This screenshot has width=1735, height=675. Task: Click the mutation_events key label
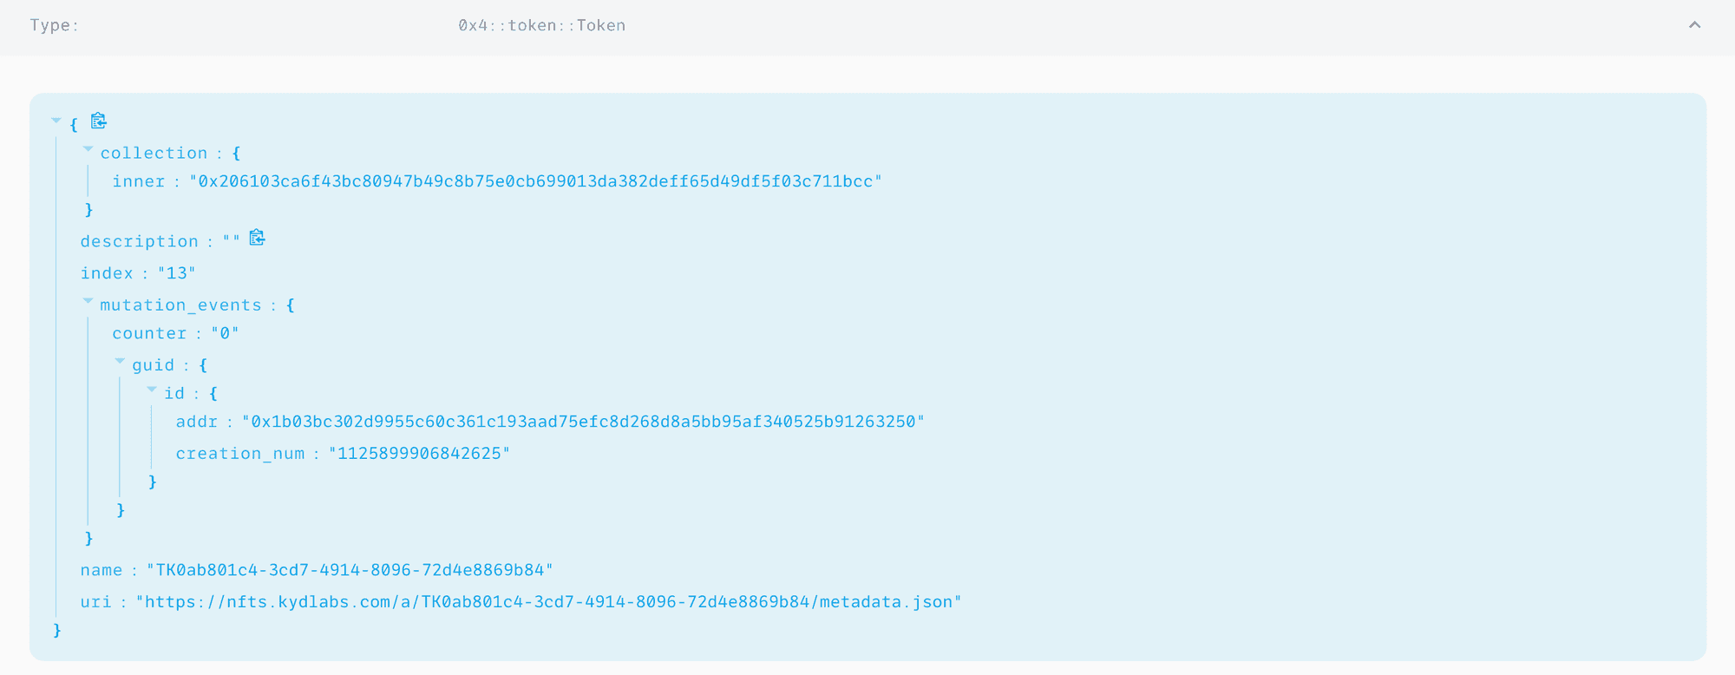180,305
